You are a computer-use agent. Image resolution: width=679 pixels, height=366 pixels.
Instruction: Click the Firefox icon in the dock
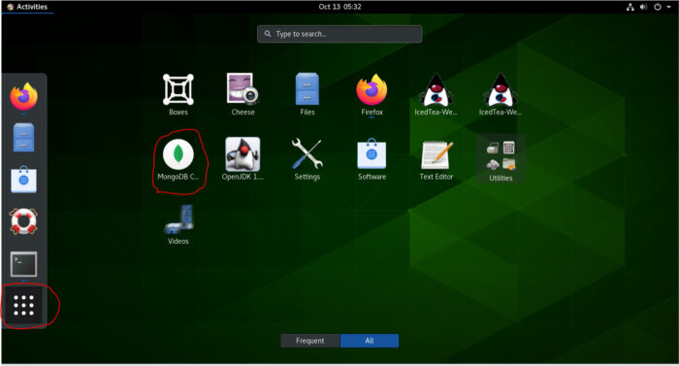(x=24, y=96)
